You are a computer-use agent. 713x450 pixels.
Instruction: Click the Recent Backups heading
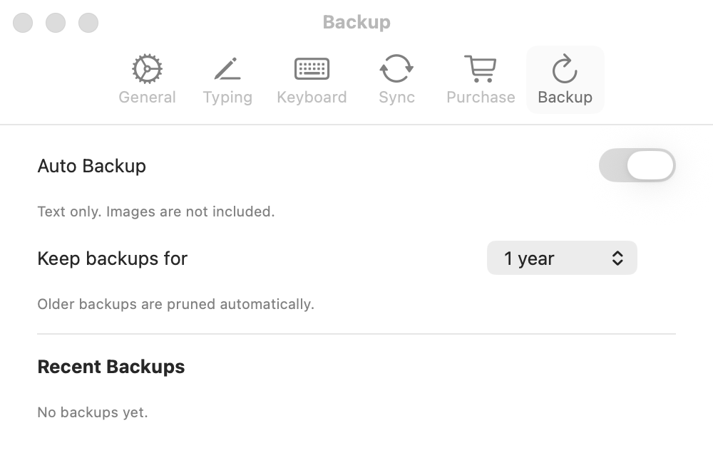pyautogui.click(x=111, y=367)
